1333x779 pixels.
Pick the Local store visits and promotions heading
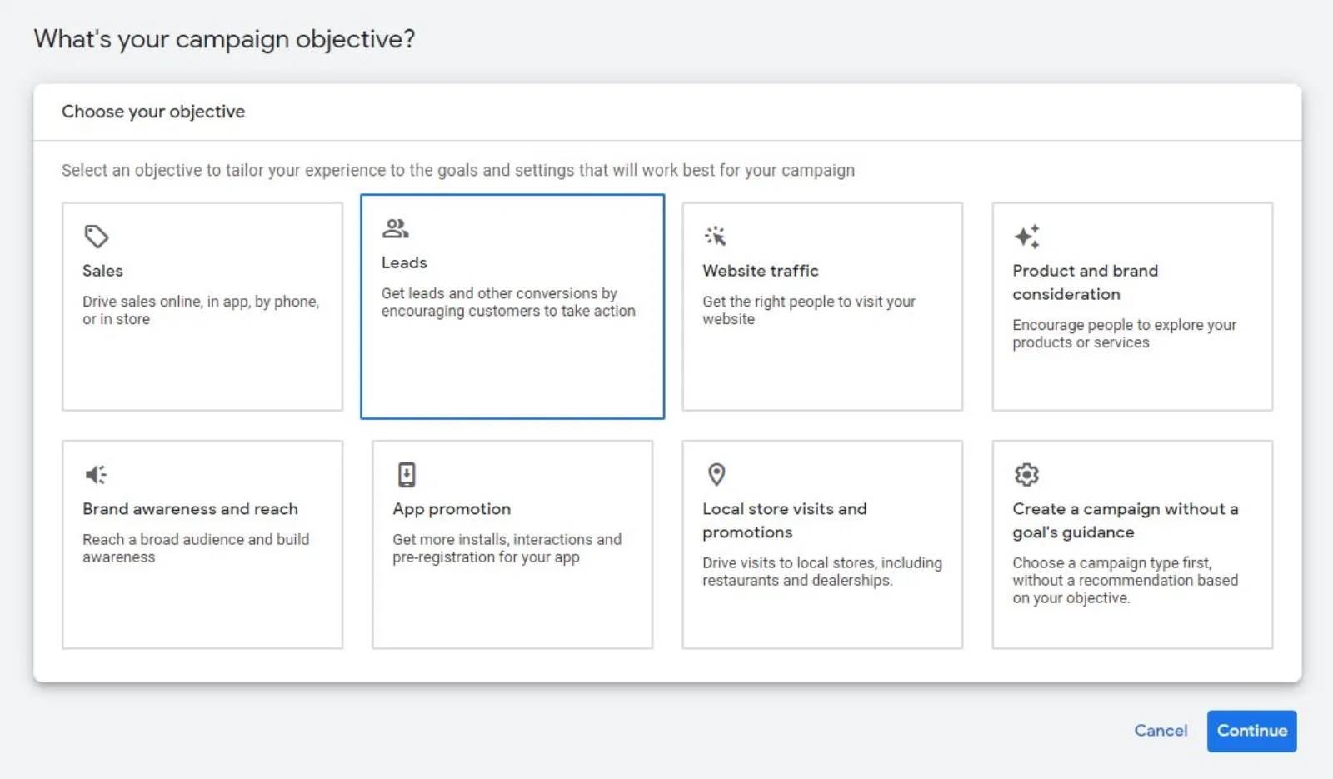pos(785,521)
